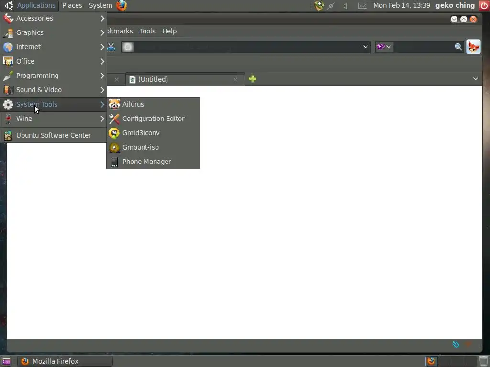The image size is (490, 367).
Task: Click the Office icon
Action: 8,61
